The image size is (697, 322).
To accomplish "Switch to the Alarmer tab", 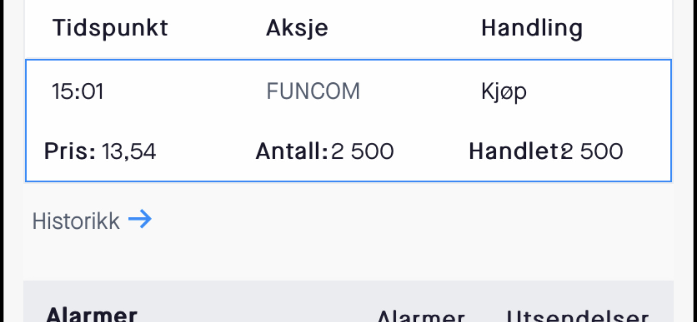I will 421,316.
